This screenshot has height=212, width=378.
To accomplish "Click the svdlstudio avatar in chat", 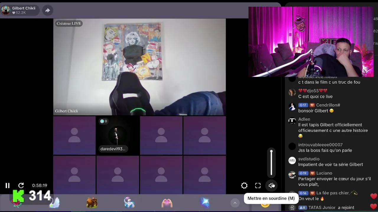I will 292,160.
